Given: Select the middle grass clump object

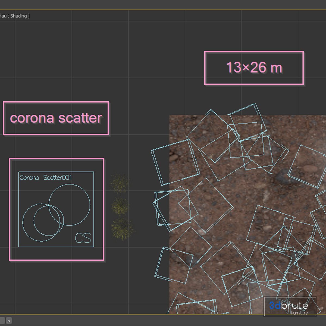Looking at the screenshot, I should 120,206.
